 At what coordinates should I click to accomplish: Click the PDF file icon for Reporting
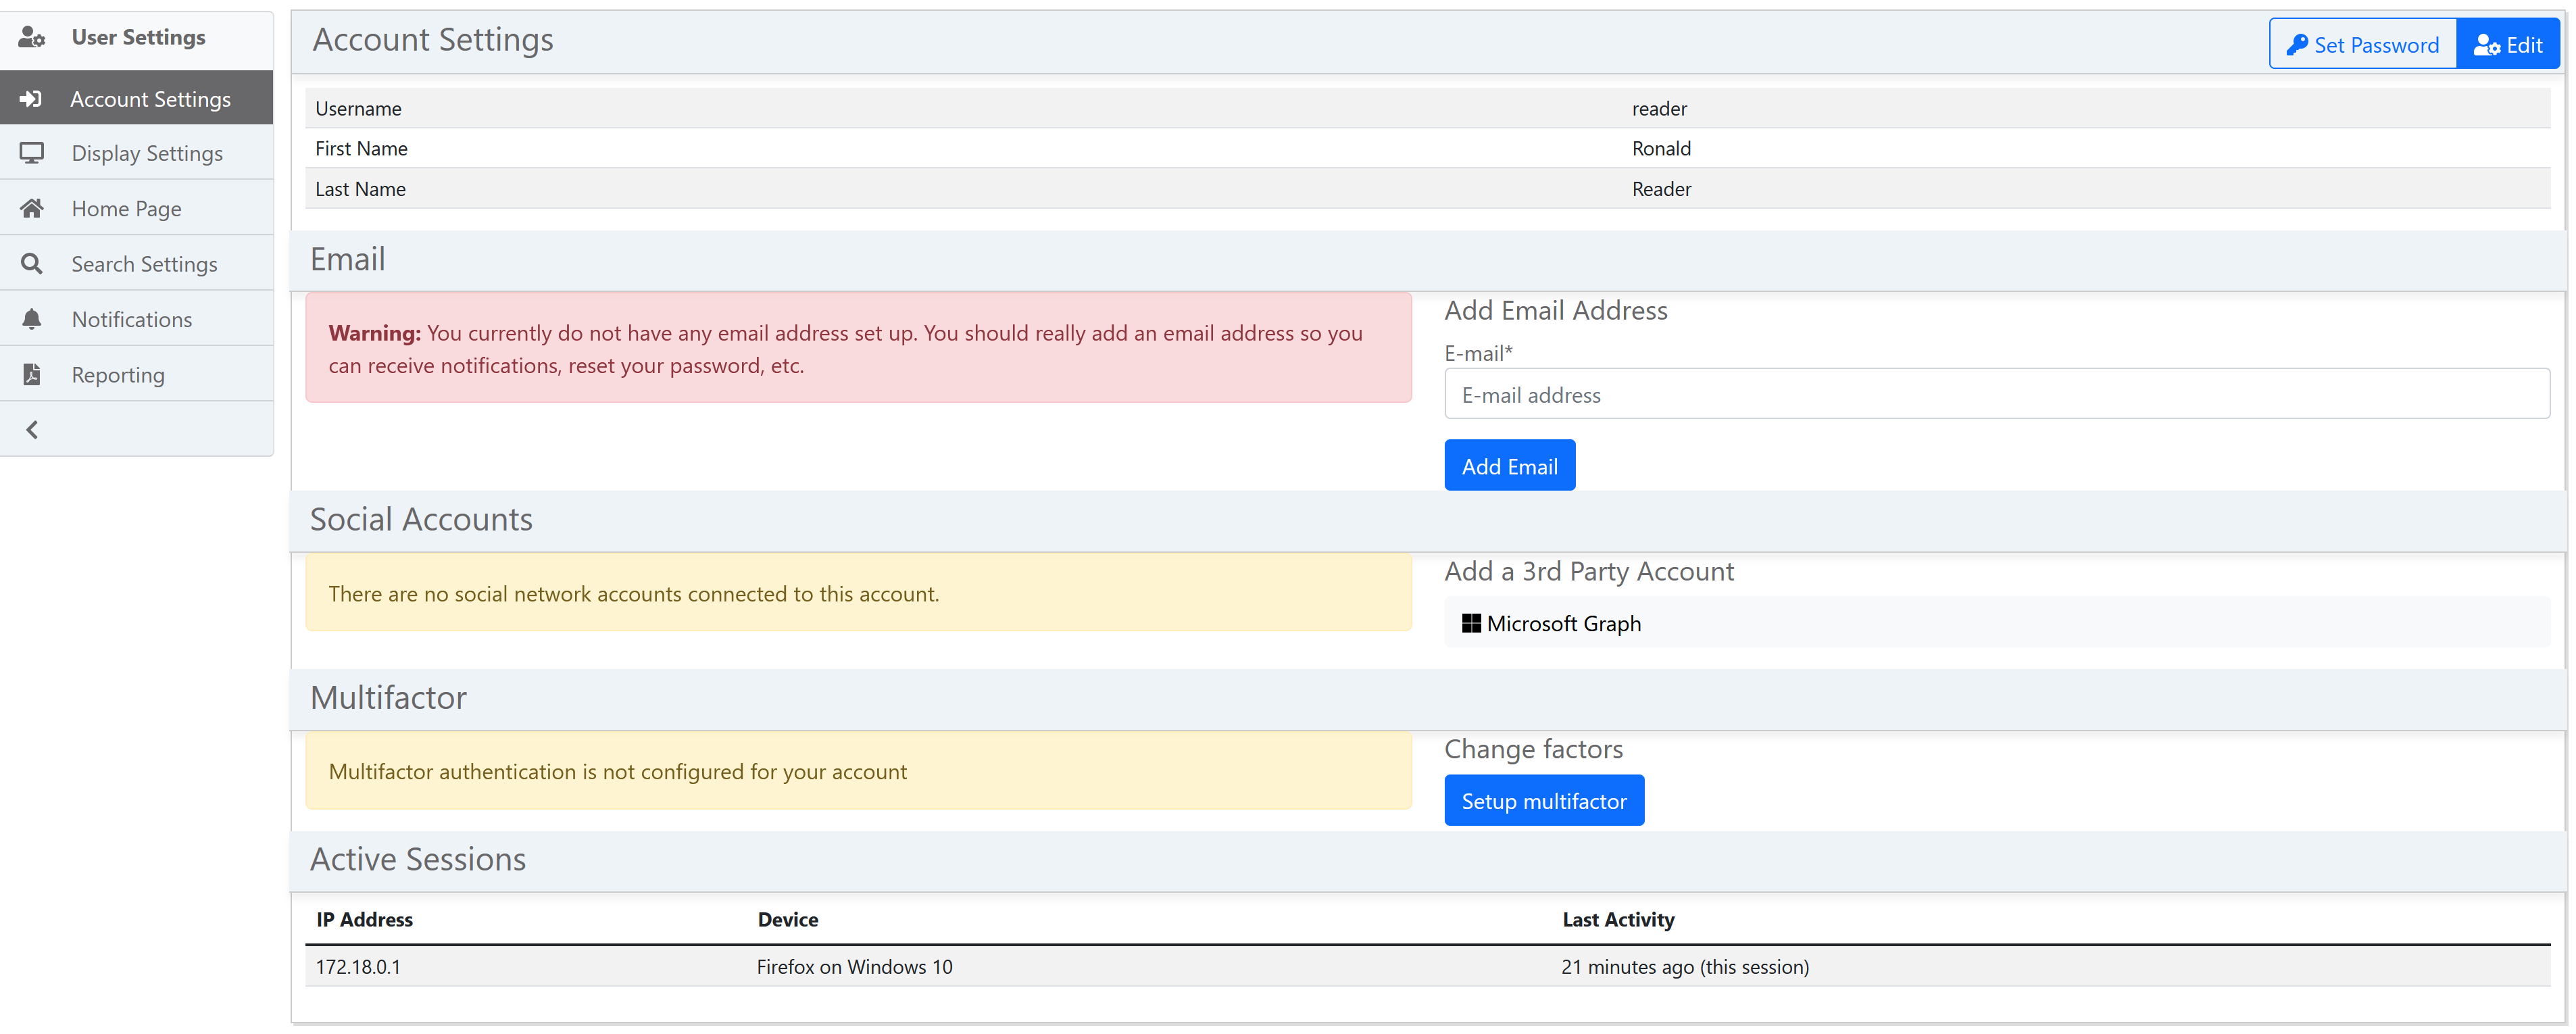click(31, 374)
